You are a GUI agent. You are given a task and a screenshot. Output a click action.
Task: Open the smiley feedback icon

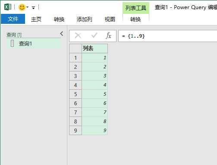pos(22,7)
